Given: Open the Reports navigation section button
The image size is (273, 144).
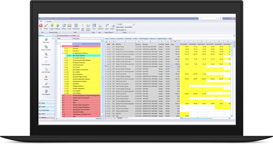Looking at the screenshot, I should [46, 118].
